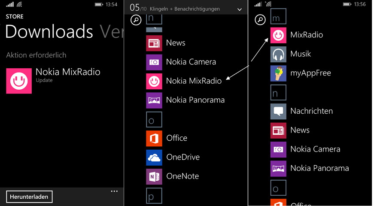Tap the Nachrichten label
This screenshot has width=374, height=206.
click(312, 111)
